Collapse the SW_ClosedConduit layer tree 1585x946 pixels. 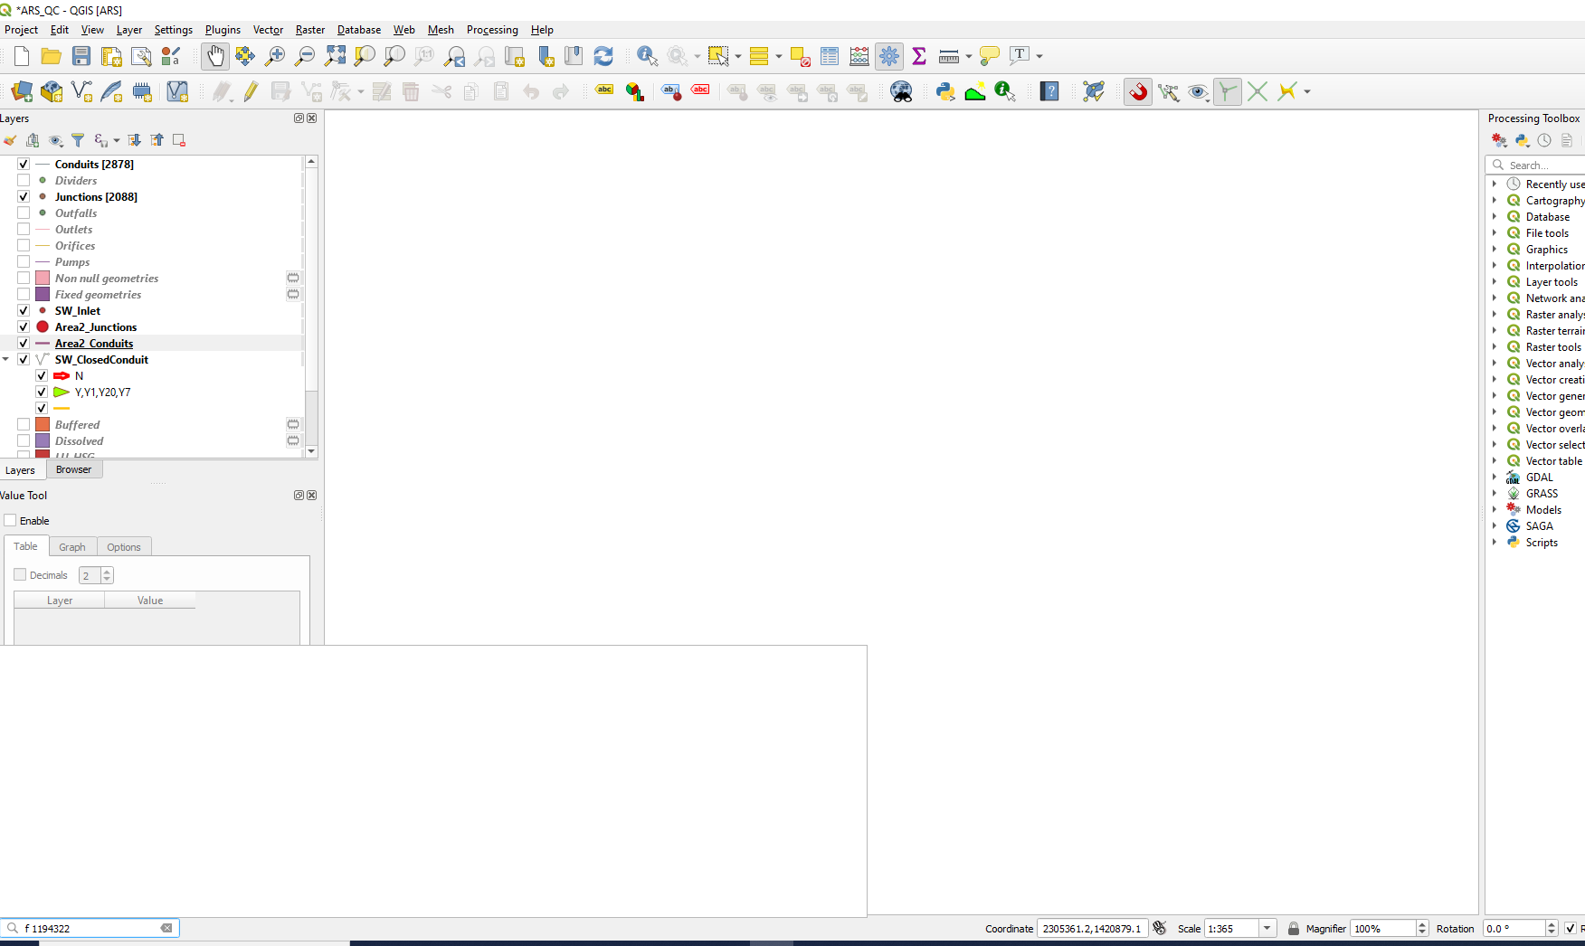coord(6,359)
